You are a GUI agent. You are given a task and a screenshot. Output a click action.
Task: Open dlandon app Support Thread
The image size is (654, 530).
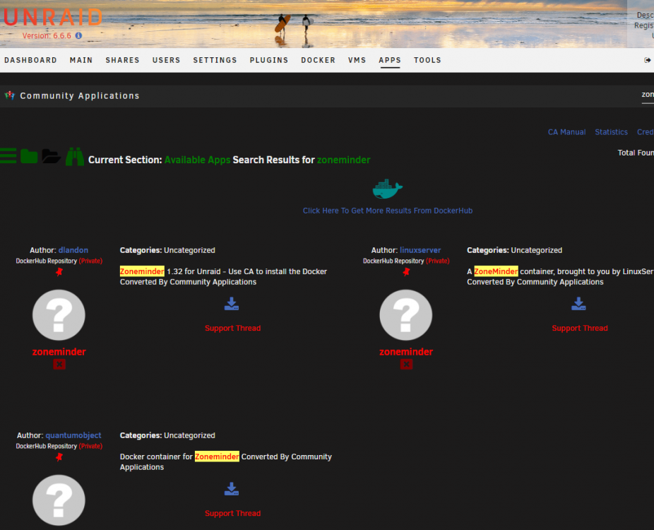[x=233, y=328]
